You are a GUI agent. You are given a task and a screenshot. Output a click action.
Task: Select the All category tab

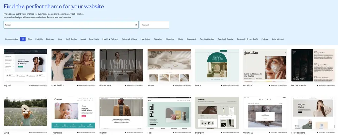click(23, 39)
